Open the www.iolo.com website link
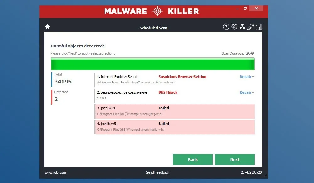 click(x=55, y=172)
